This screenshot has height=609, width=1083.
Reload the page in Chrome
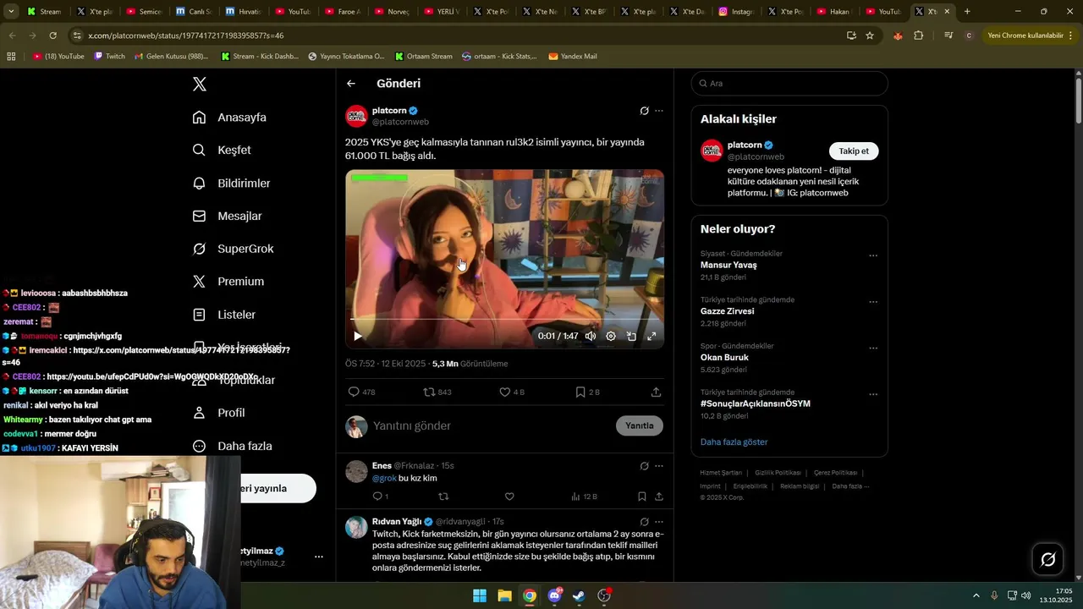point(52,36)
